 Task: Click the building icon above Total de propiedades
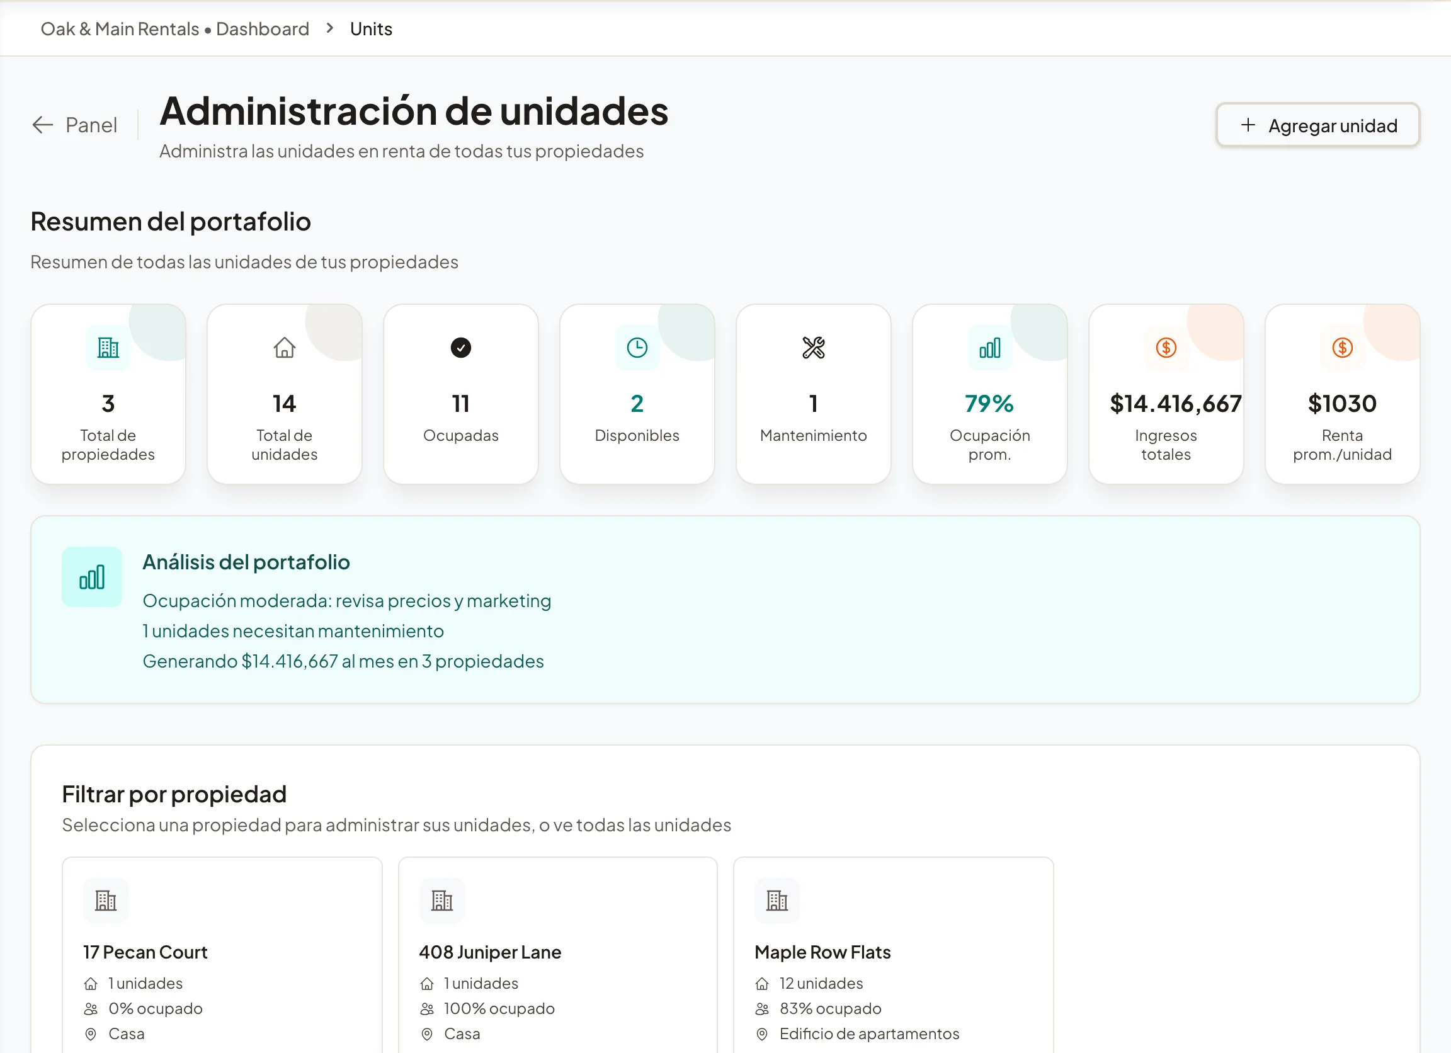(108, 348)
